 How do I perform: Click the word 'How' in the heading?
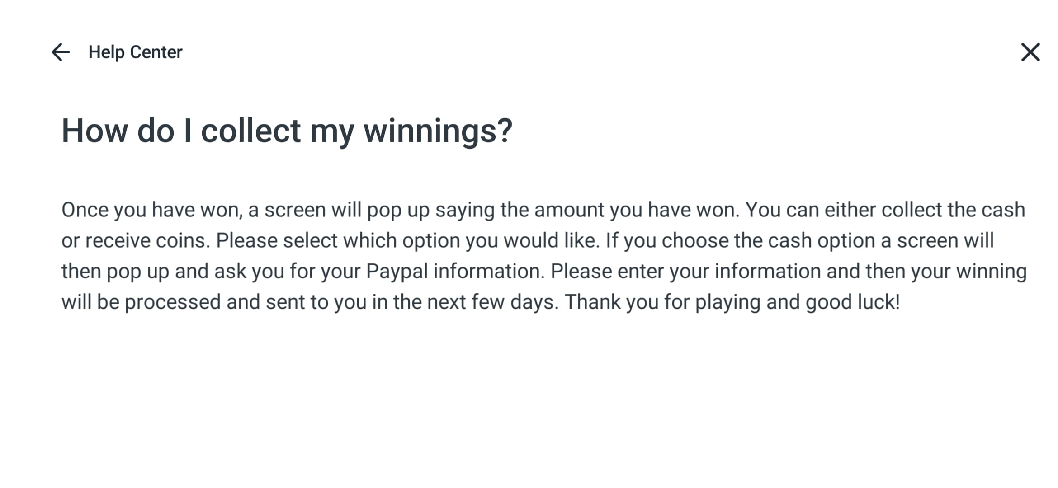click(95, 131)
